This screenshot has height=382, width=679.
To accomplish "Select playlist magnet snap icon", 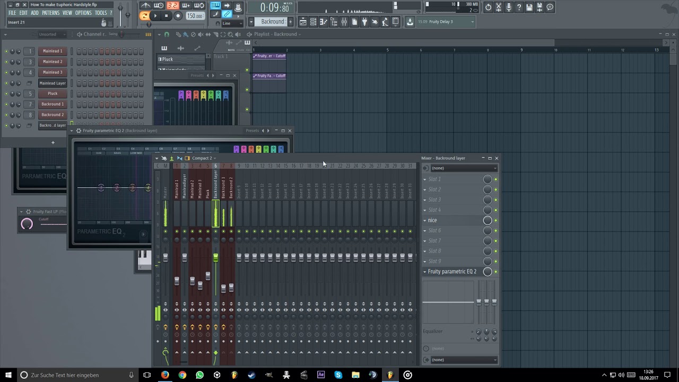I will 167,34.
